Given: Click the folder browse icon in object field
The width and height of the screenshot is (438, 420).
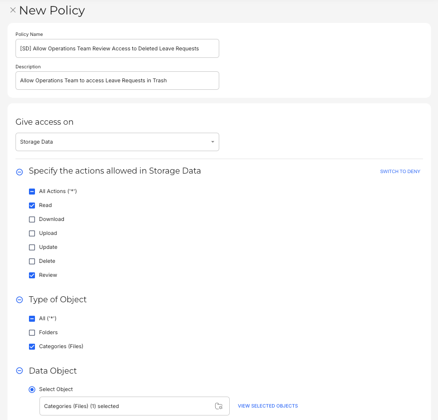Looking at the screenshot, I should click(219, 406).
